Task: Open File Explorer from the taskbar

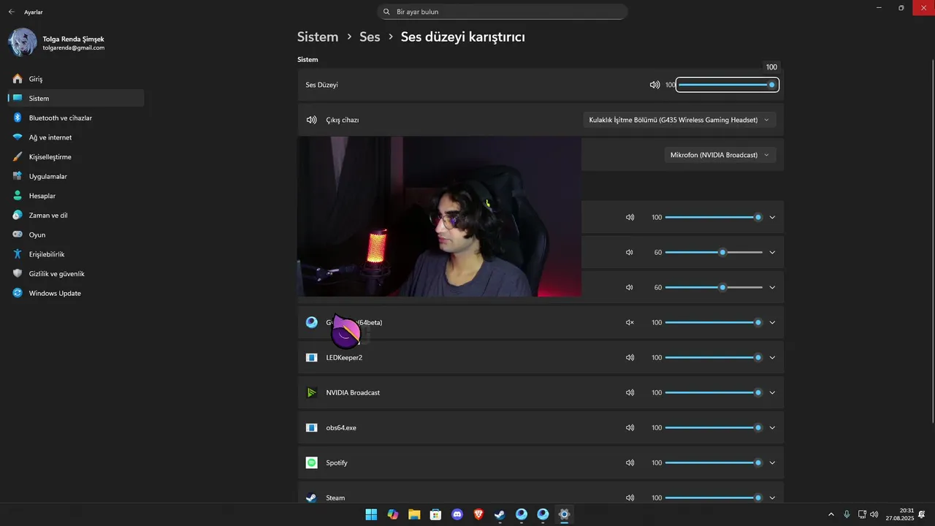Action: (x=414, y=514)
